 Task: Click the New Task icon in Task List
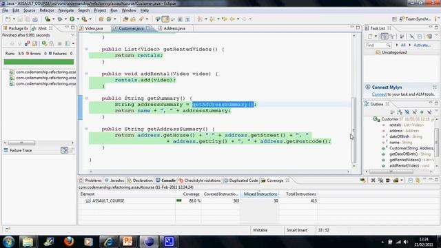(370, 37)
